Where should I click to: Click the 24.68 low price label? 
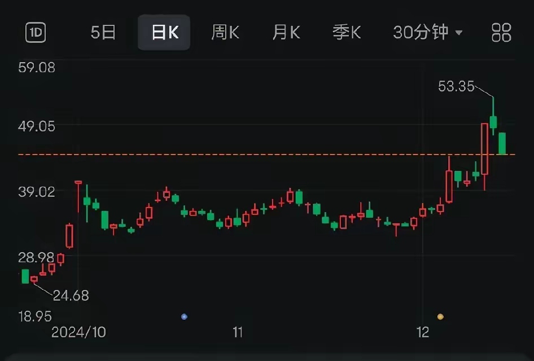71,296
